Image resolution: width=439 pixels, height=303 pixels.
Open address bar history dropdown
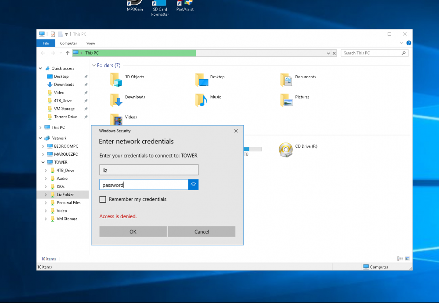(x=328, y=53)
